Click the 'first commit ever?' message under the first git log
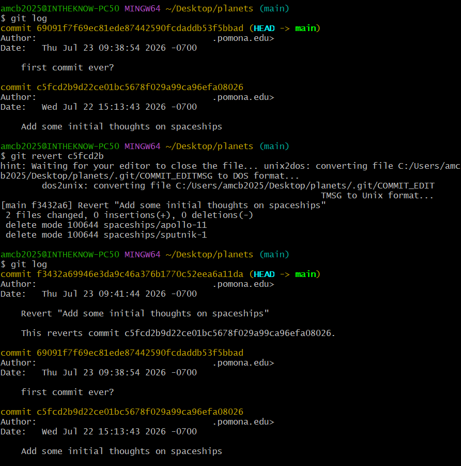The image size is (461, 466). [67, 67]
